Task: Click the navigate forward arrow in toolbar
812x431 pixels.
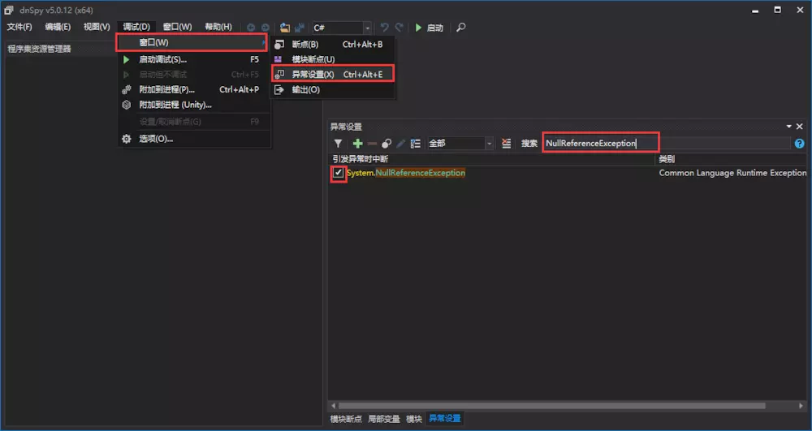Action: [x=266, y=28]
